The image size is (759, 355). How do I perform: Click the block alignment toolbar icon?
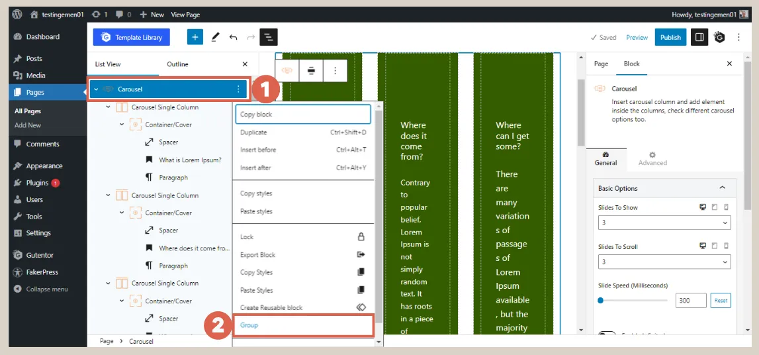(x=311, y=70)
